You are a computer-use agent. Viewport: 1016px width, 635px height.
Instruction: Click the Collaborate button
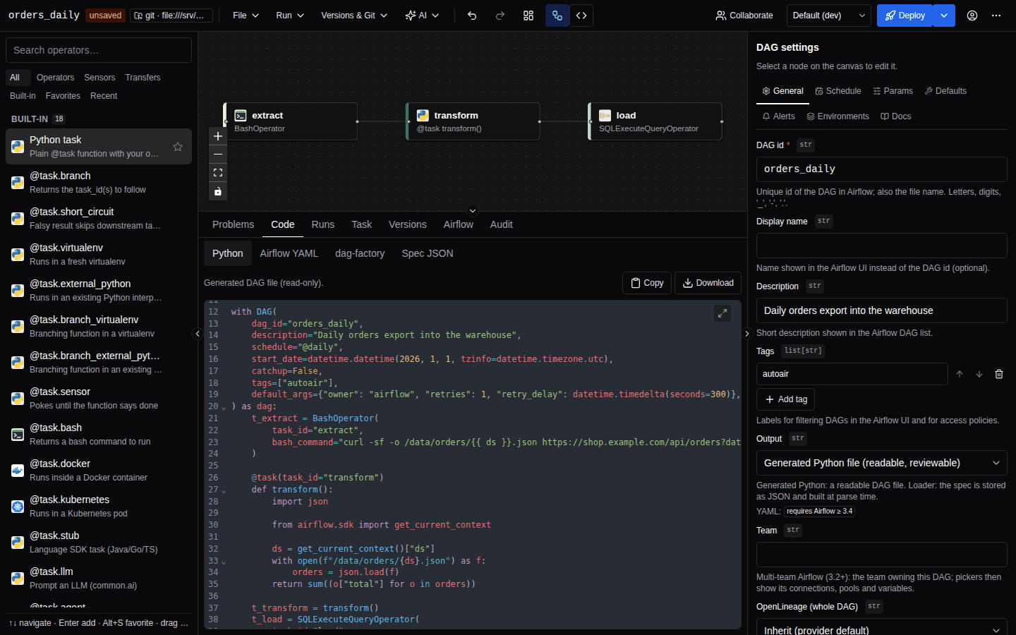pyautogui.click(x=744, y=16)
